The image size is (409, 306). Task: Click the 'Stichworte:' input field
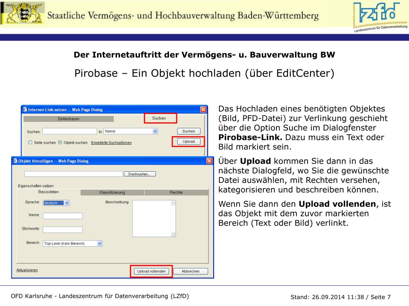click(63, 229)
